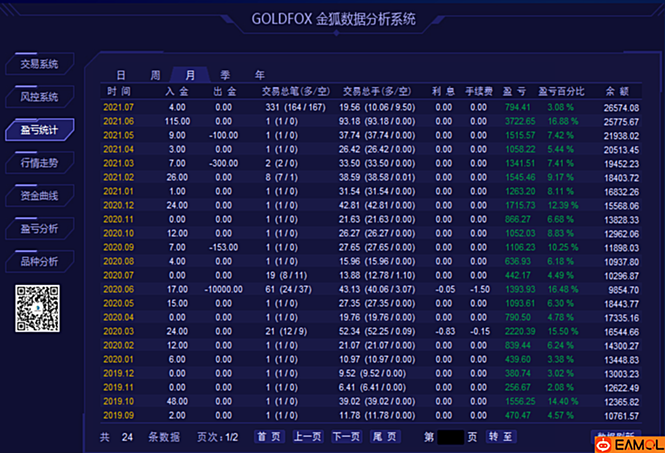
Task: Click the withdrawal value -100.00
Action: click(x=223, y=135)
